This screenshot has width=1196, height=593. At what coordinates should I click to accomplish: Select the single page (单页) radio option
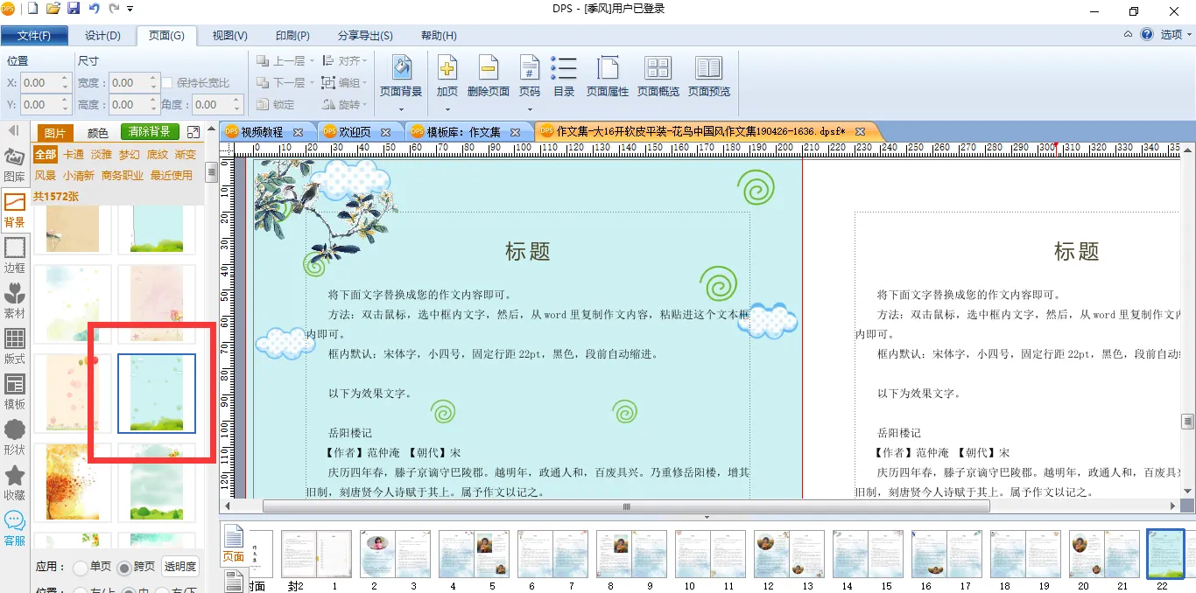pos(80,567)
